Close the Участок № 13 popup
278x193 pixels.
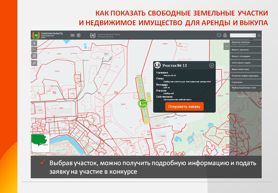coord(211,65)
